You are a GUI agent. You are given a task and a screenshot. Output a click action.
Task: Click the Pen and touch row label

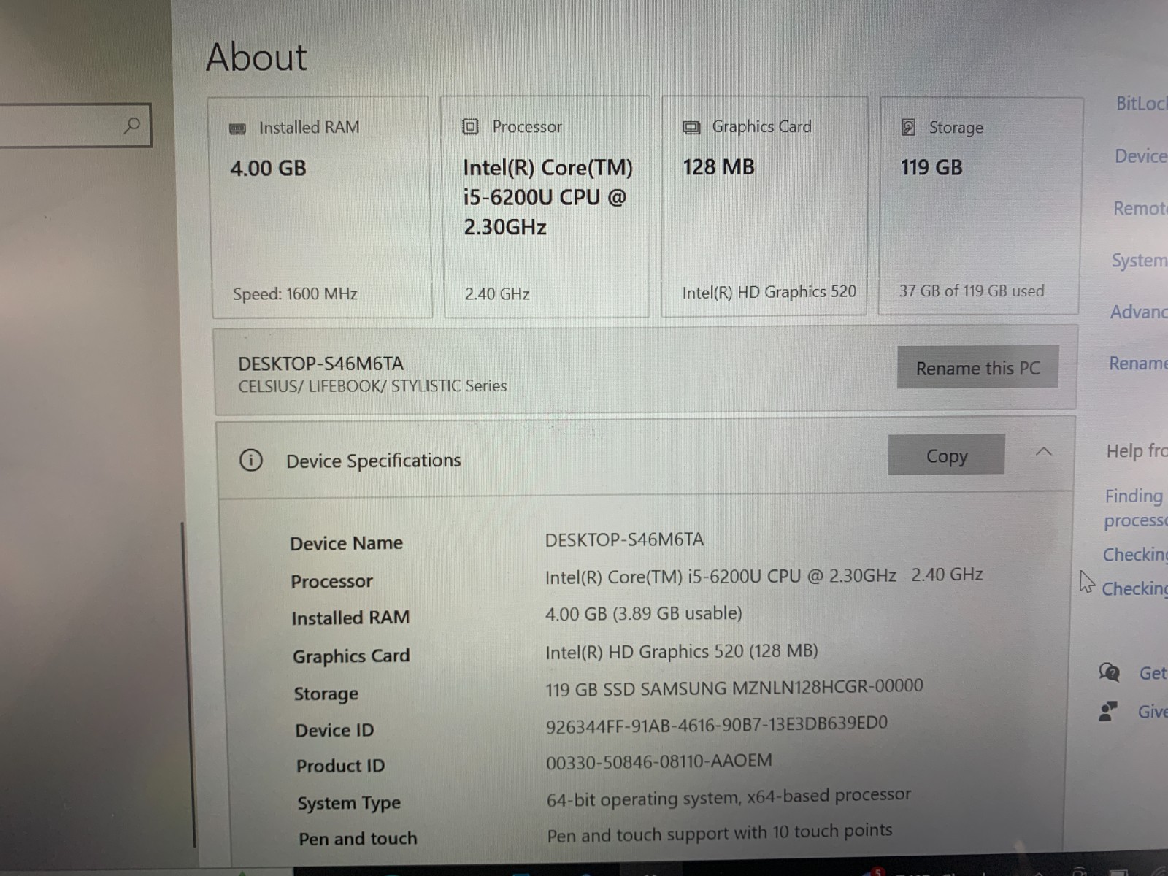[358, 839]
